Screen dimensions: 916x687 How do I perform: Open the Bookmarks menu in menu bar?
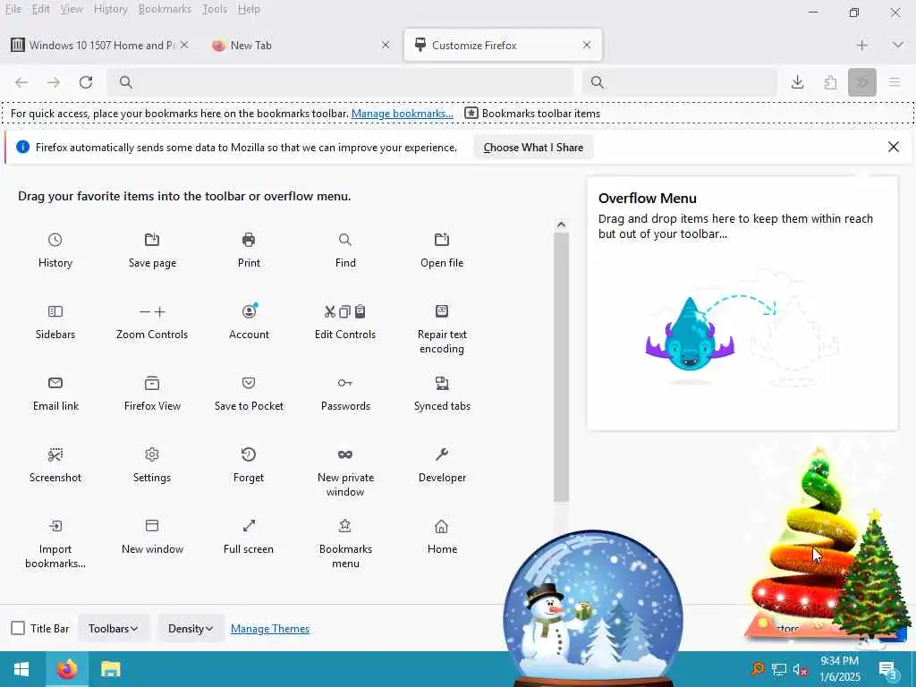click(165, 9)
